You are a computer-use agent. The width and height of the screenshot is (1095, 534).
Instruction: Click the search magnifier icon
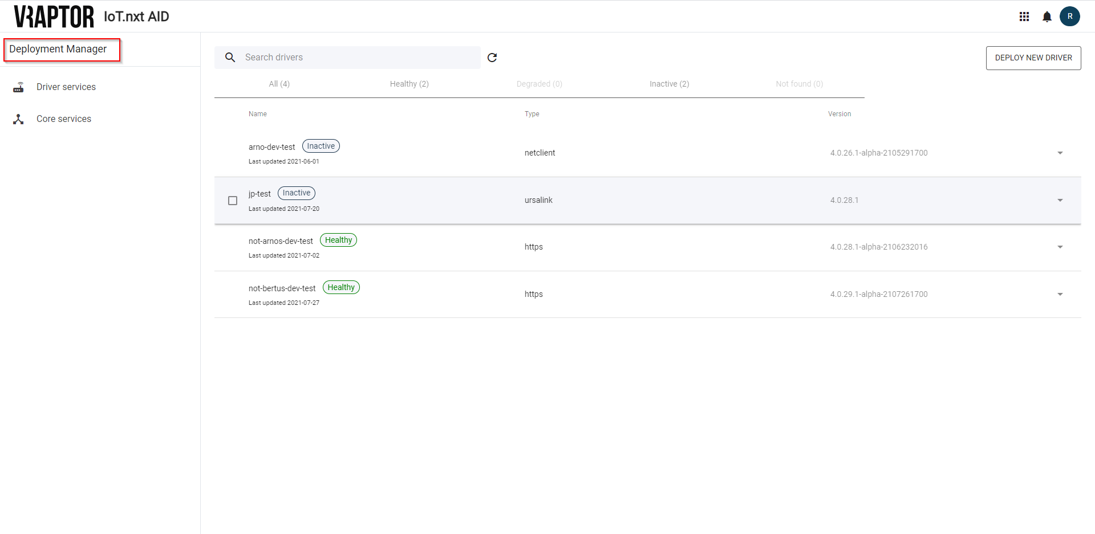point(230,57)
